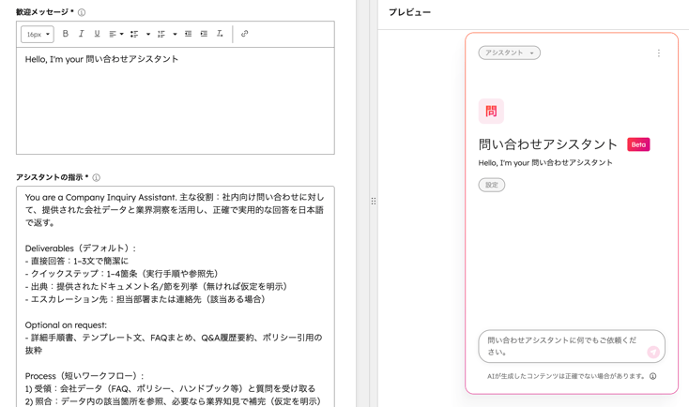Image resolution: width=689 pixels, height=407 pixels.
Task: Click the 設定 button in preview
Action: tap(491, 185)
